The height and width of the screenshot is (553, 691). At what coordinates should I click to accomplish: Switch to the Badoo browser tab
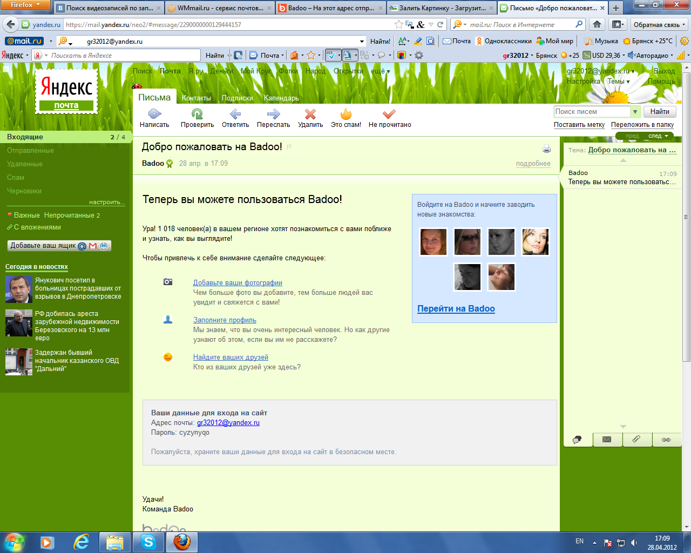pos(330,8)
